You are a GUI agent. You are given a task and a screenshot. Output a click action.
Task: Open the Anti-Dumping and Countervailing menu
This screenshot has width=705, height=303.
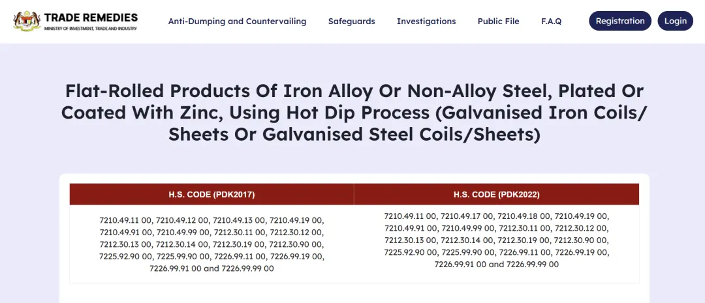click(237, 21)
